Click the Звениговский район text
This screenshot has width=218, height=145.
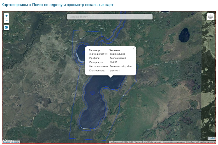click(x=121, y=66)
